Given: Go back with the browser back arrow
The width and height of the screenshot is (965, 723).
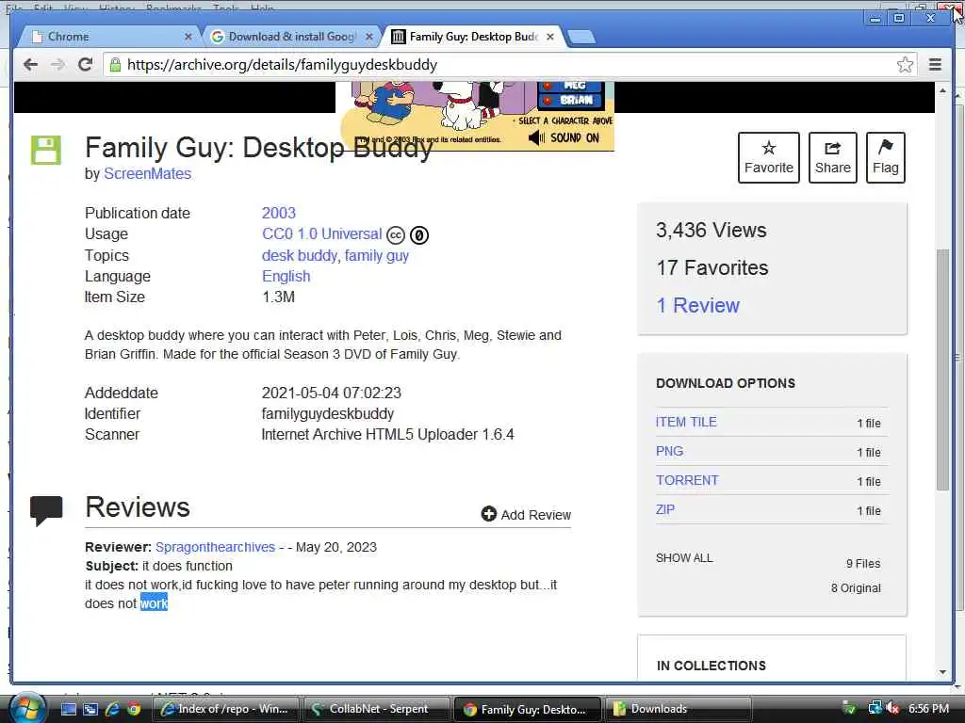Looking at the screenshot, I should point(30,65).
